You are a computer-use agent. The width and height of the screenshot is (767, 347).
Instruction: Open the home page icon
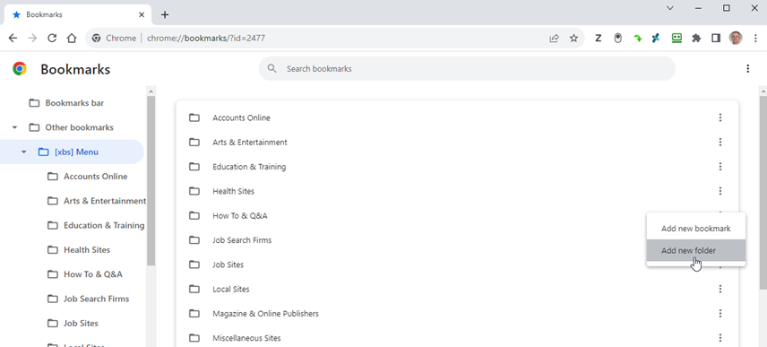click(72, 39)
